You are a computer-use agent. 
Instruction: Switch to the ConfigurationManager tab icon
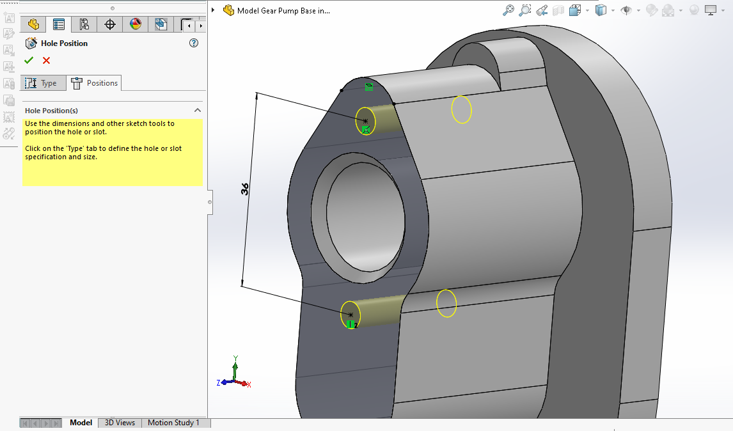(x=84, y=25)
